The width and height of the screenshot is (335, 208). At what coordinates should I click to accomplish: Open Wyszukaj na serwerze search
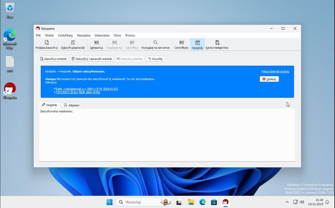coord(155,45)
